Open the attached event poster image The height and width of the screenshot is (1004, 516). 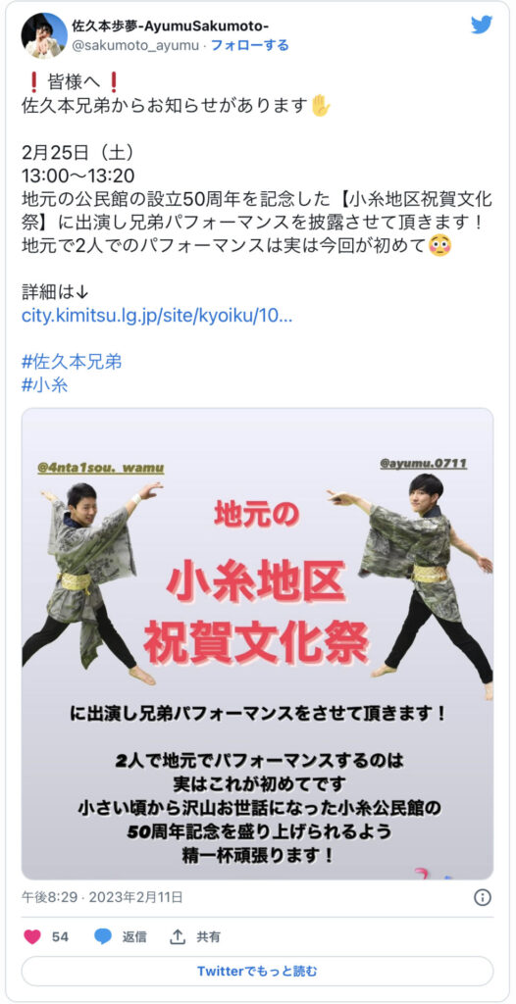[257, 643]
